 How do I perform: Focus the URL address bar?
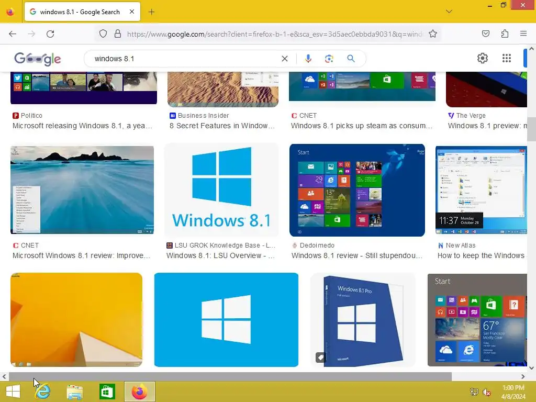[x=275, y=34]
